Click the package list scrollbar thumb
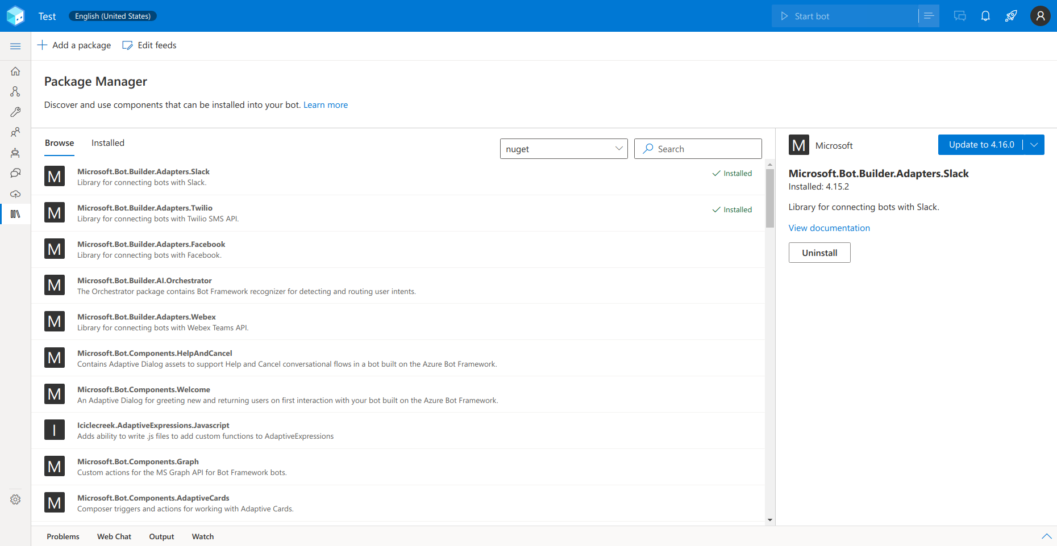This screenshot has width=1057, height=546. point(770,198)
